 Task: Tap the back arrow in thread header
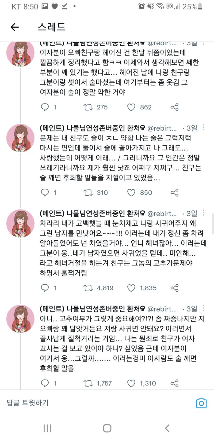tap(15, 27)
